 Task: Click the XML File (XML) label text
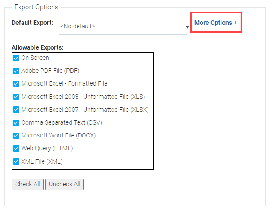(x=42, y=161)
